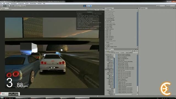Image resolution: width=176 pixels, height=99 pixels.
Task: Click the Hierarchy panel vertical scrollbar
Action: (137, 29)
